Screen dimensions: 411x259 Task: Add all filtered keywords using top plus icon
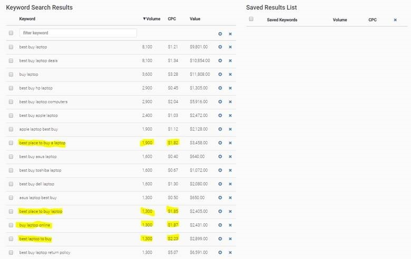220,34
